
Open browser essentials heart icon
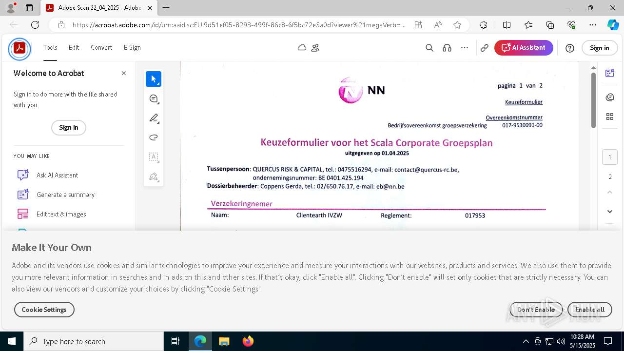click(571, 25)
